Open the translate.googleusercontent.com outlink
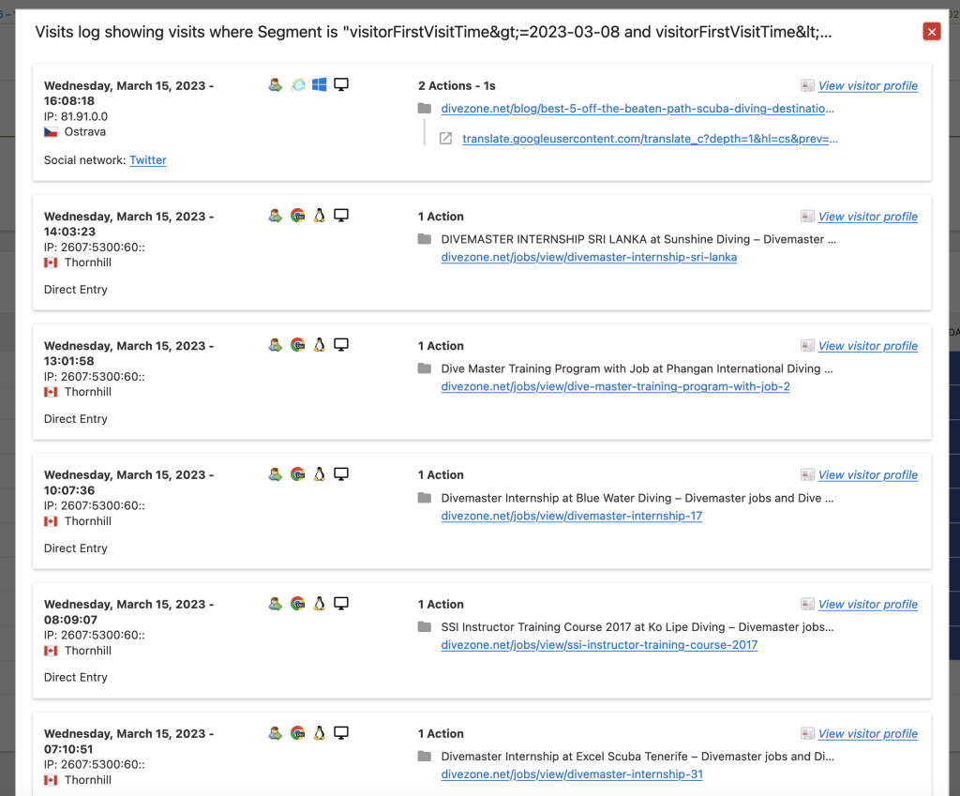 click(x=648, y=138)
